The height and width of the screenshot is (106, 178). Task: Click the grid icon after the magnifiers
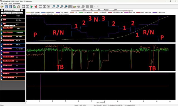[x=70, y=7]
